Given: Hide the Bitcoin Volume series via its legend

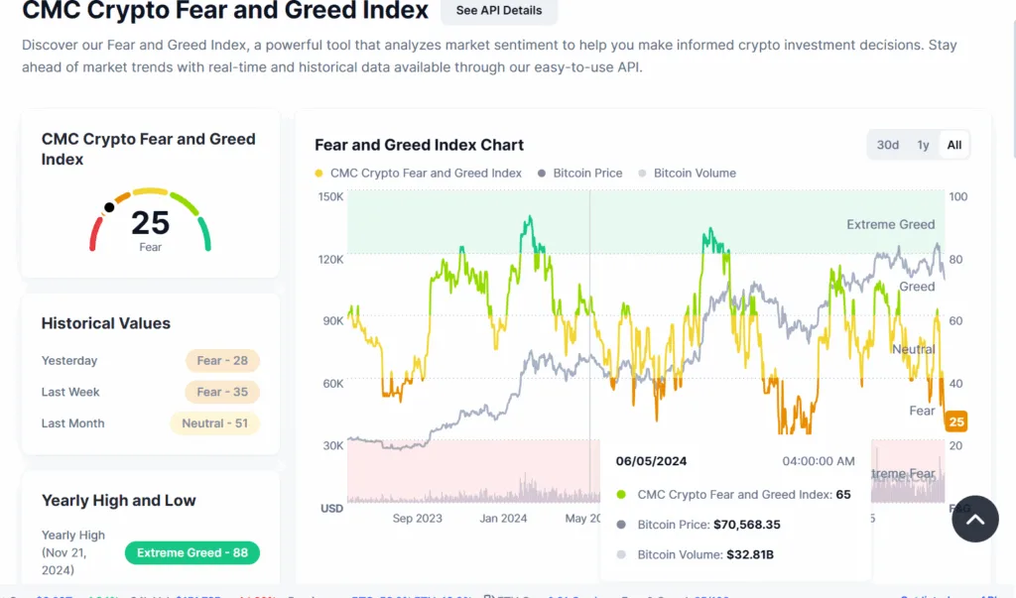Looking at the screenshot, I should (x=695, y=173).
